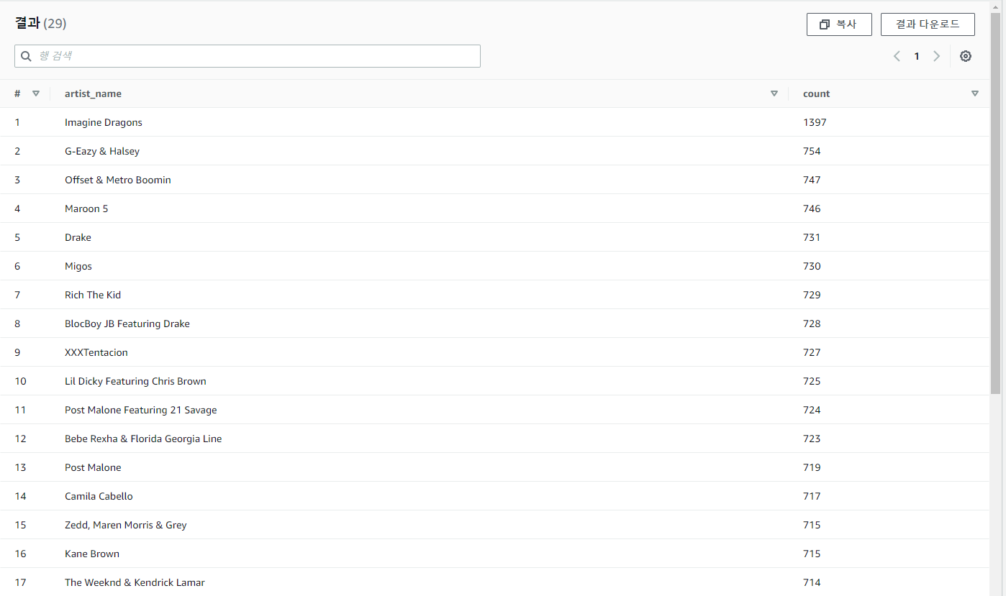Sort by artist_name column arrow
This screenshot has width=1006, height=596.
774,93
